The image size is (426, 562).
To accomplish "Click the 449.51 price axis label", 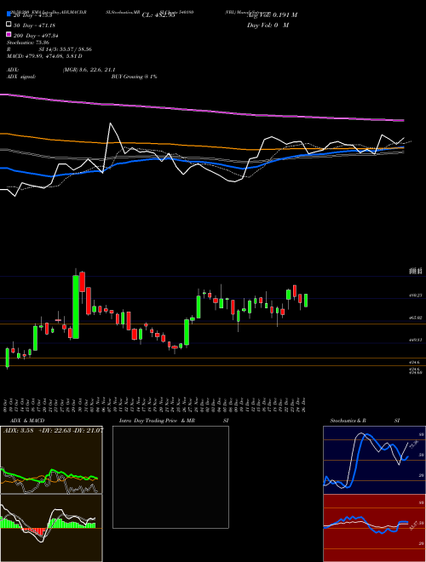I will click(416, 340).
